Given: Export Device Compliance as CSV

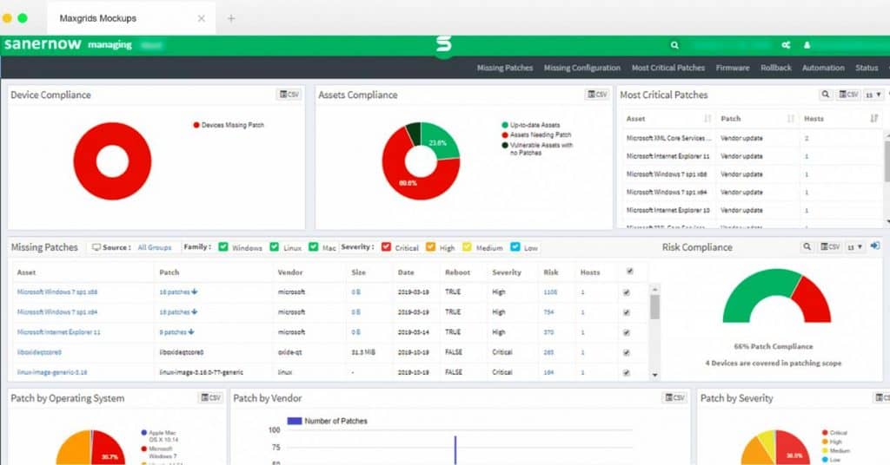Looking at the screenshot, I should pyautogui.click(x=289, y=95).
